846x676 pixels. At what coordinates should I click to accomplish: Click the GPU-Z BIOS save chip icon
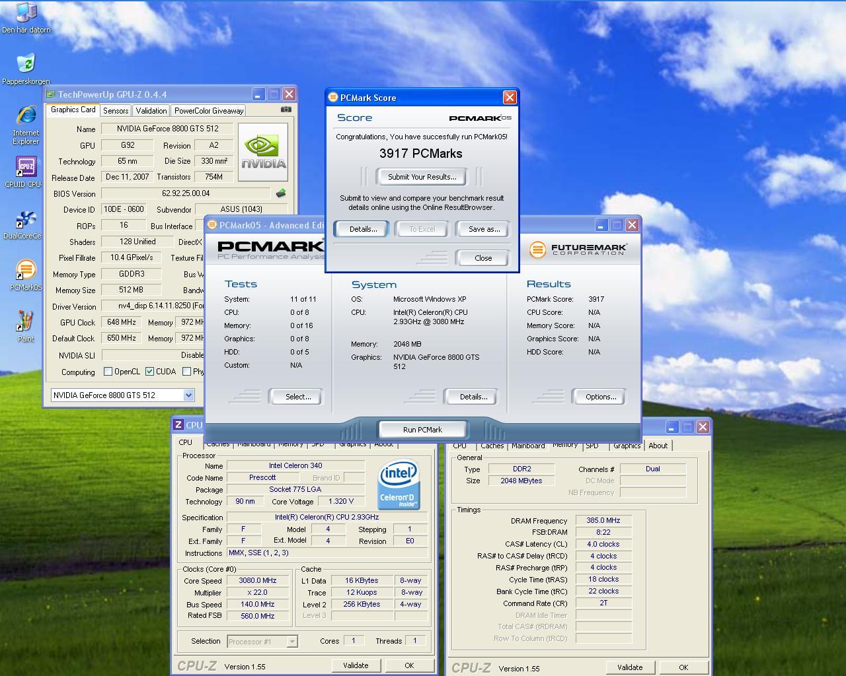pyautogui.click(x=281, y=193)
